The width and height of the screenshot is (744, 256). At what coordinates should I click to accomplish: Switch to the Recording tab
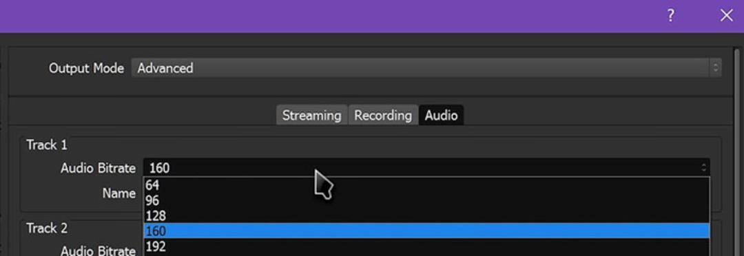click(383, 115)
